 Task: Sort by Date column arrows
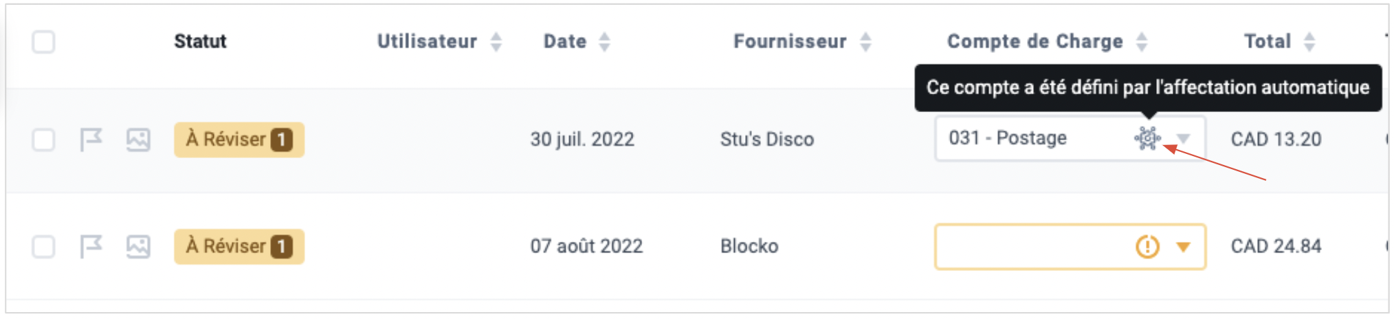pyautogui.click(x=604, y=42)
